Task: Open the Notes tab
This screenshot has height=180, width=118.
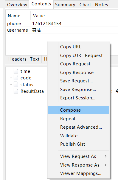Action: (x=101, y=4)
